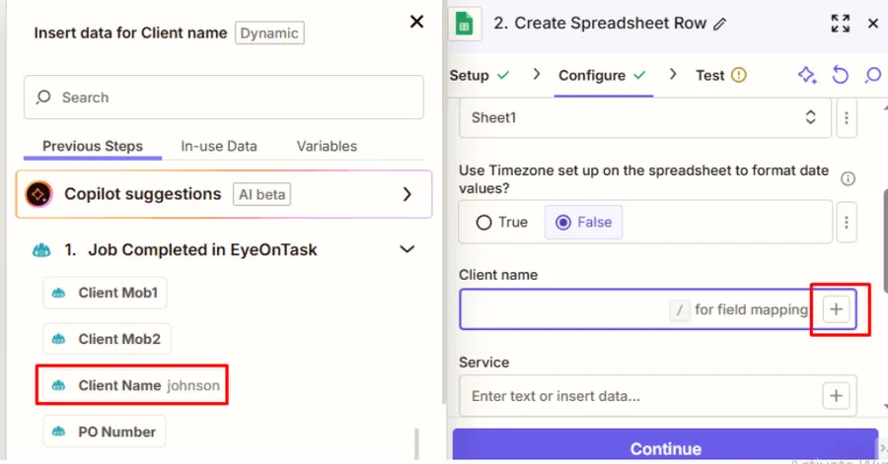Click plus button in Client name field
The width and height of the screenshot is (888, 464).
(836, 309)
